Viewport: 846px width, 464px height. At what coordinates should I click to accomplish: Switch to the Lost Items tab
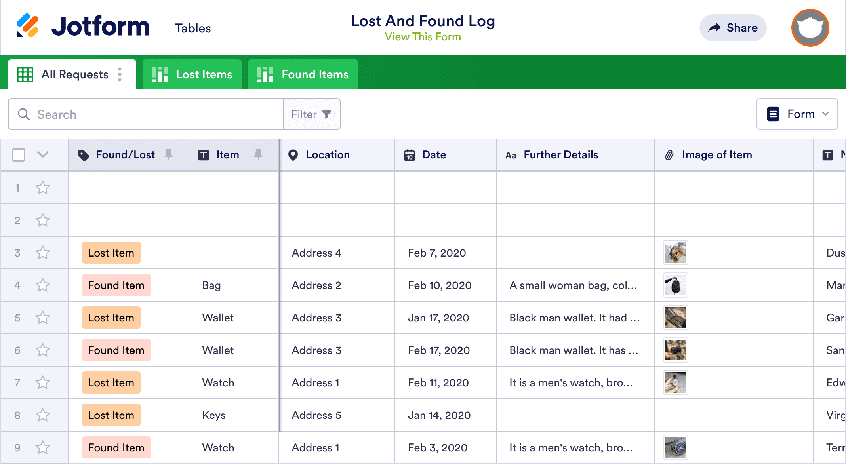tap(192, 74)
